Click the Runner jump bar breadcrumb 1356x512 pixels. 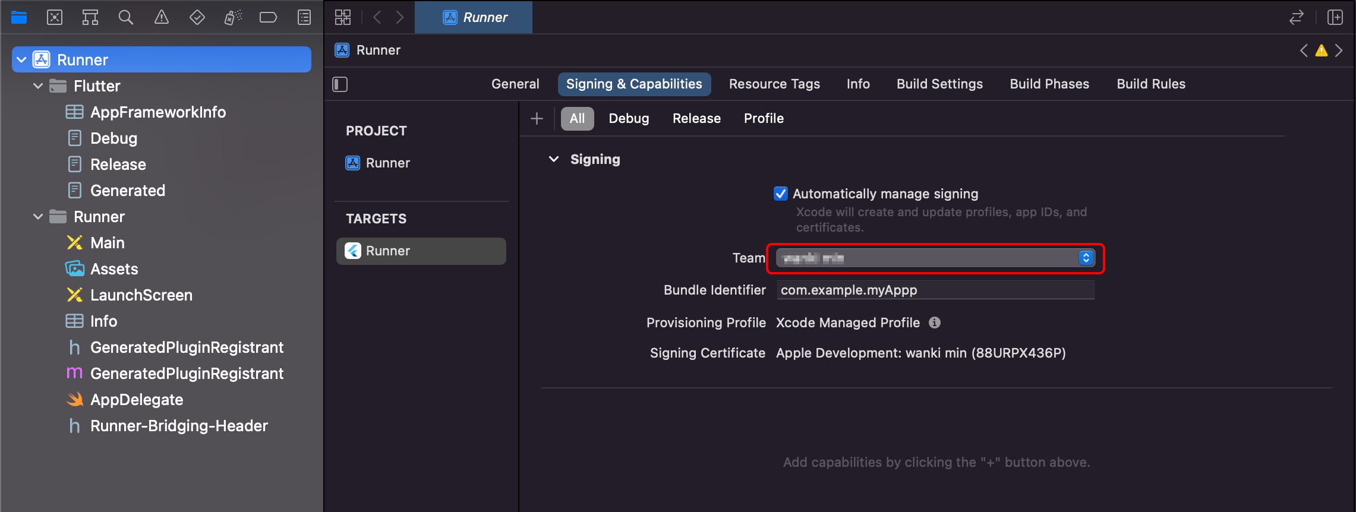tap(368, 50)
